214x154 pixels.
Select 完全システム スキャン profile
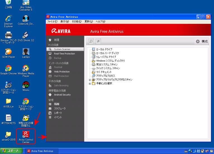pyautogui.click(x=107, y=65)
